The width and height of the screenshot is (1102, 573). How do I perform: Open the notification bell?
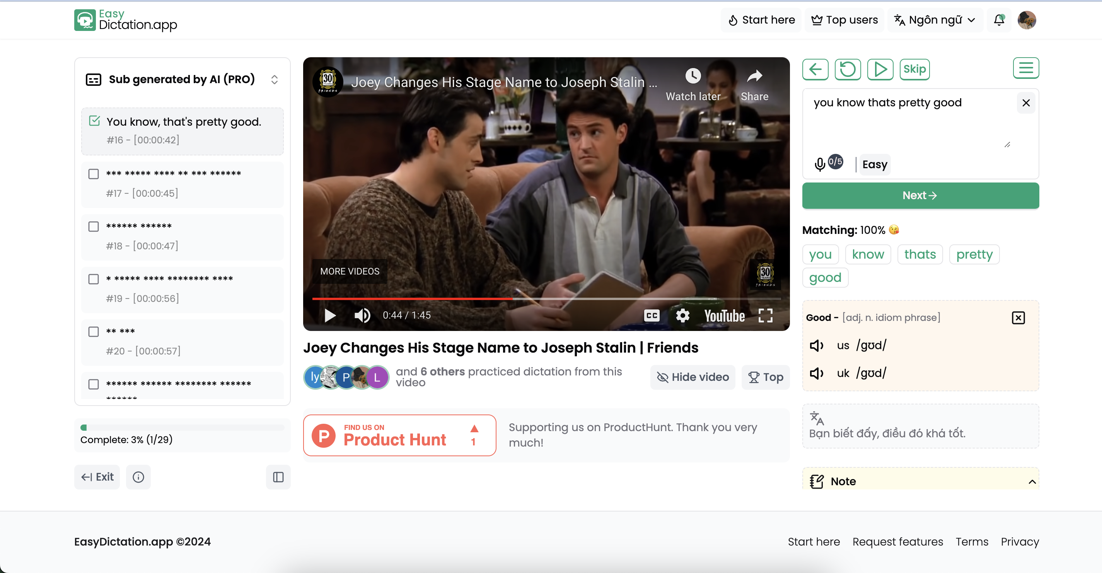(x=999, y=20)
